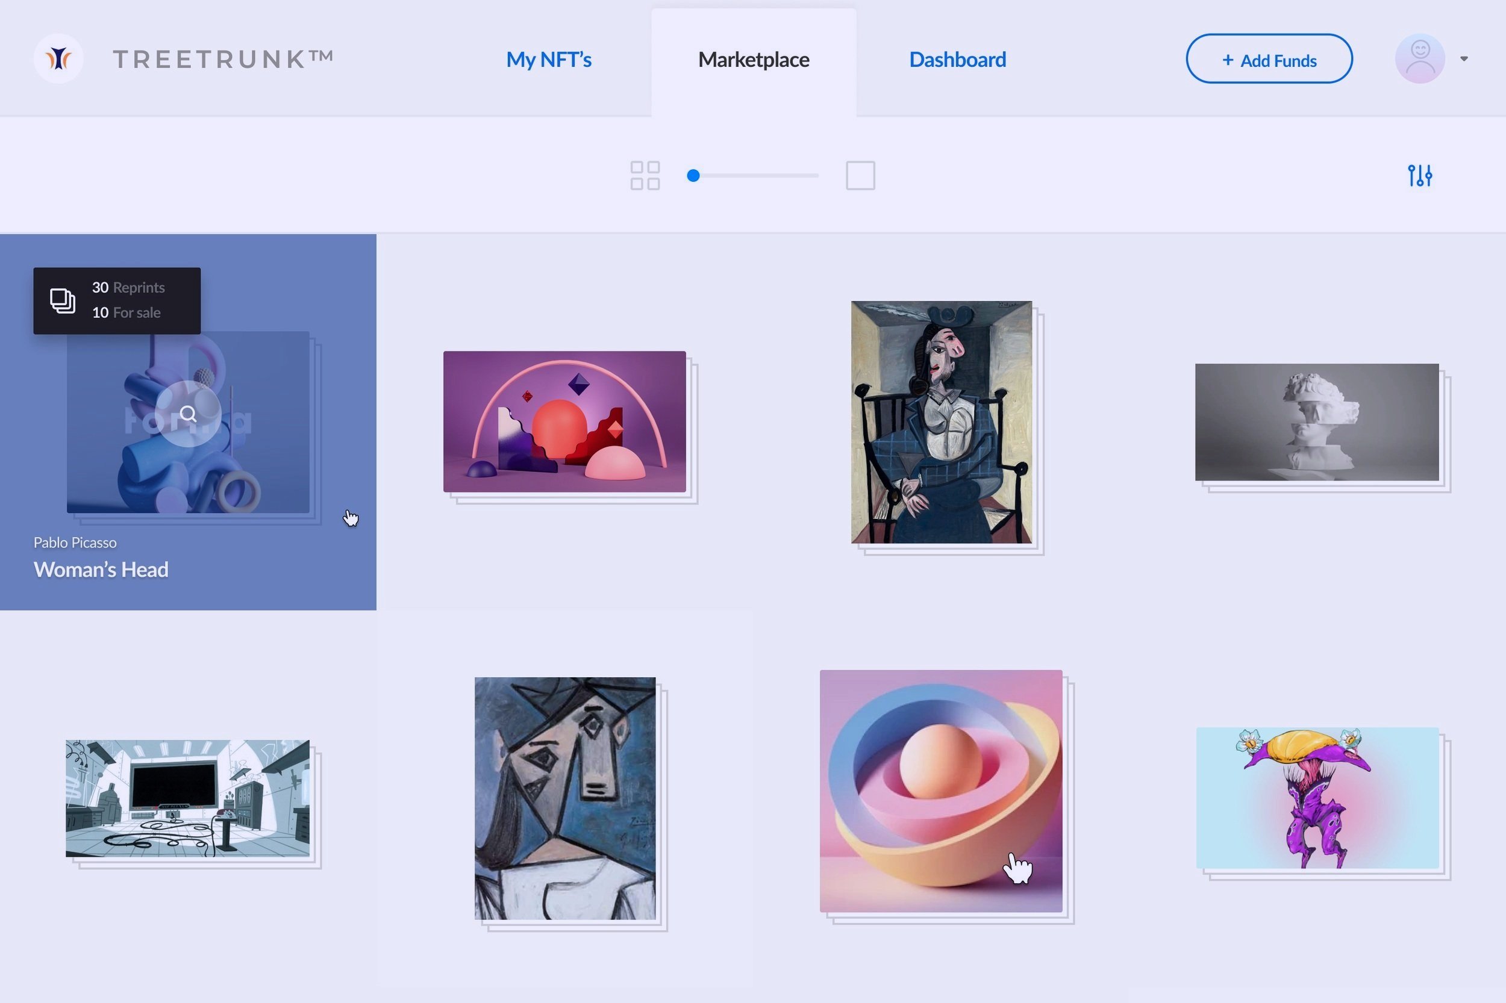The image size is (1506, 1003).
Task: Open the filter settings icon
Action: click(x=1420, y=175)
